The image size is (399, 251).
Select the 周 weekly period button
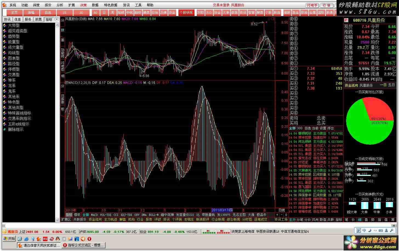[113, 12]
